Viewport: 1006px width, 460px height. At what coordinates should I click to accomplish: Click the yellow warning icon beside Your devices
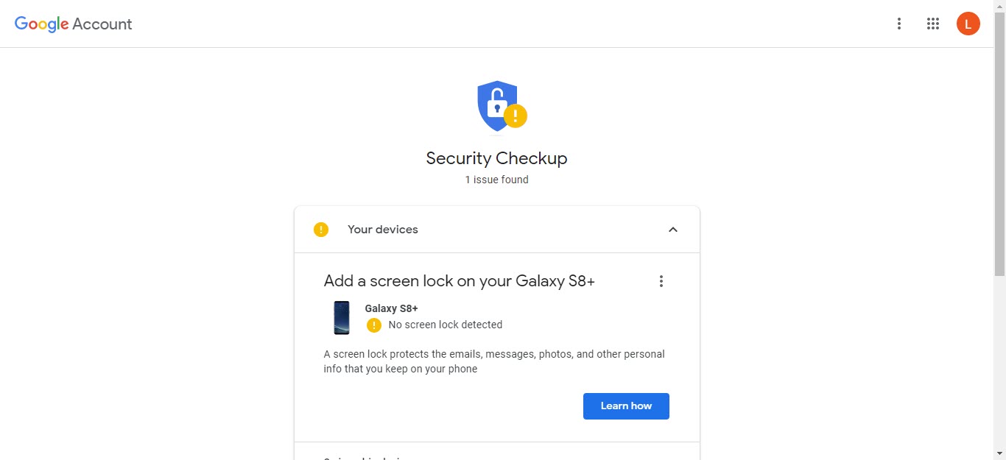[321, 230]
